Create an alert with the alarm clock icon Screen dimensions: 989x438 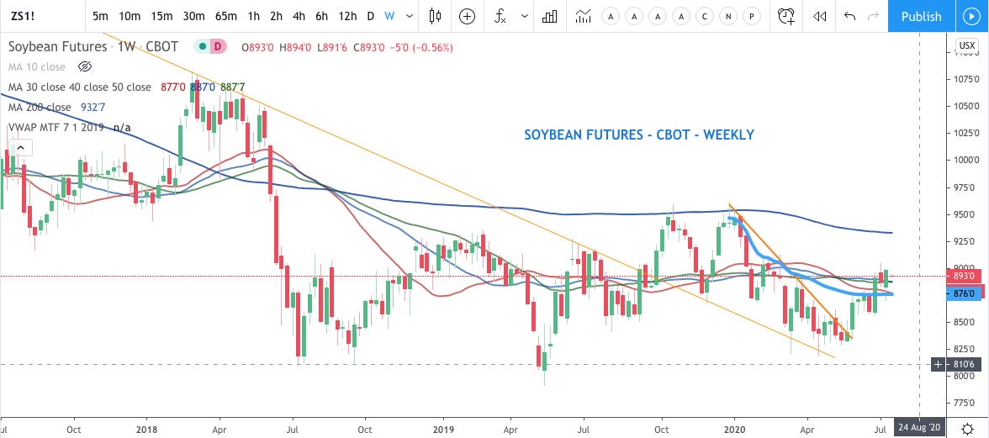(785, 16)
